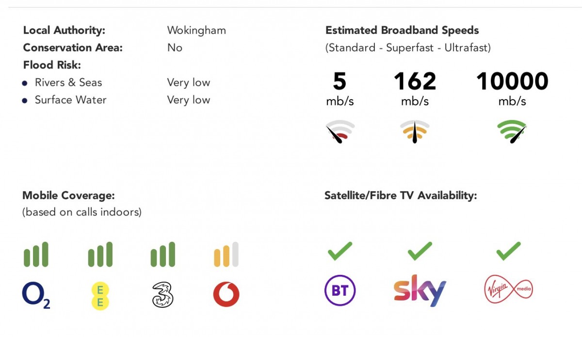Select the BT provider logo
Screen dimensions: 582x337
(x=339, y=291)
